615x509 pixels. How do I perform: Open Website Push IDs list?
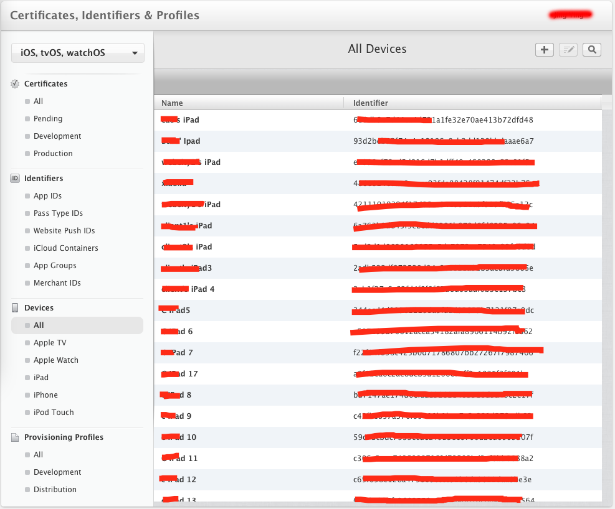[64, 231]
